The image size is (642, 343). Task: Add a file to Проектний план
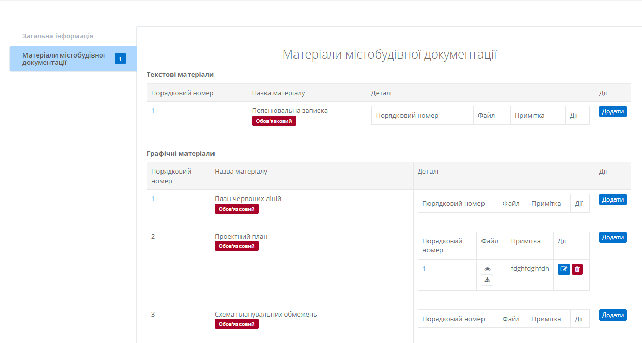pyautogui.click(x=612, y=237)
